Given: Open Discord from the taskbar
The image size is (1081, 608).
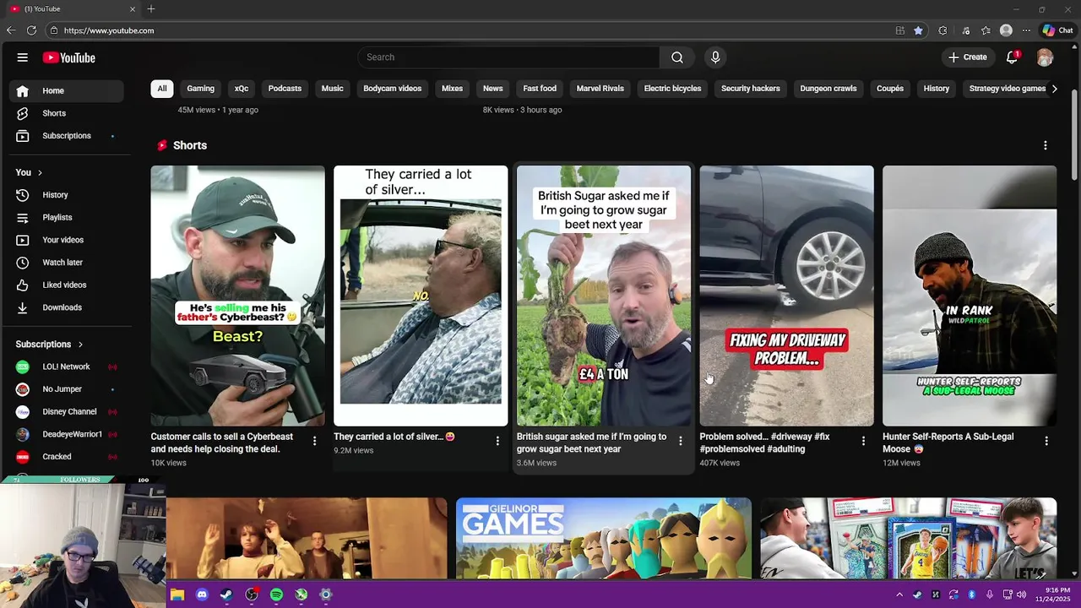Looking at the screenshot, I should pos(202,595).
